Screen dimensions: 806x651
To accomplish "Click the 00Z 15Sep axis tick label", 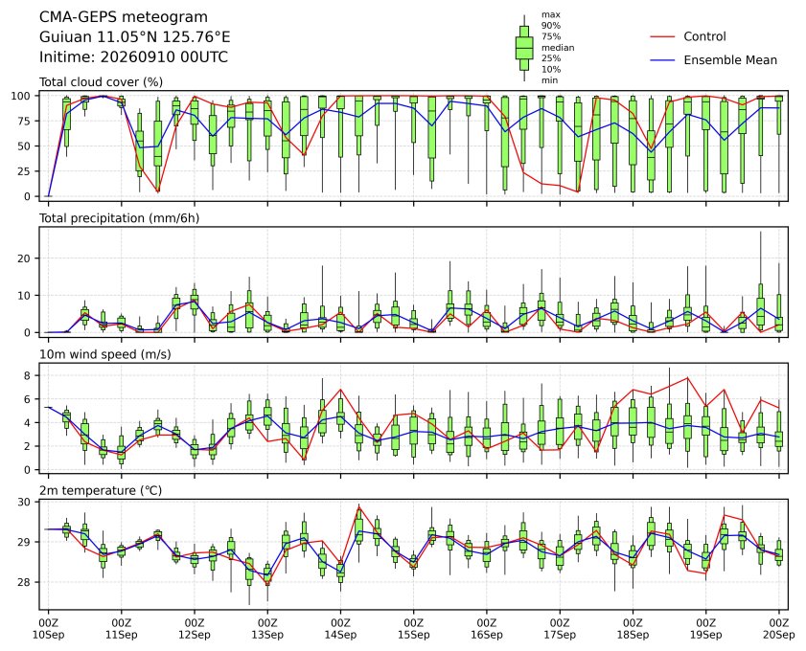I will click(413, 629).
